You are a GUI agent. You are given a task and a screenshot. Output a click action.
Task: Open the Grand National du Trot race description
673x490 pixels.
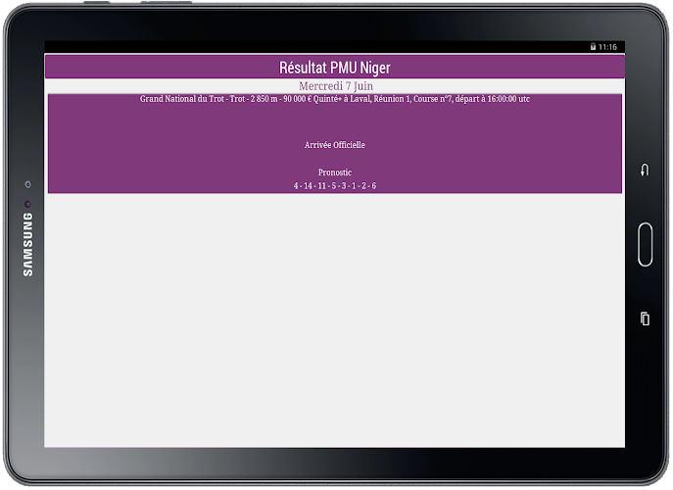tap(335, 99)
